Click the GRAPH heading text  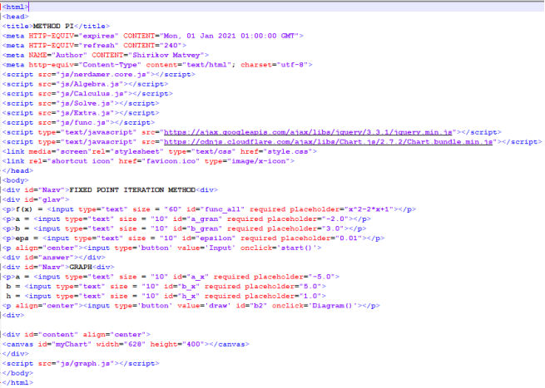(81, 268)
